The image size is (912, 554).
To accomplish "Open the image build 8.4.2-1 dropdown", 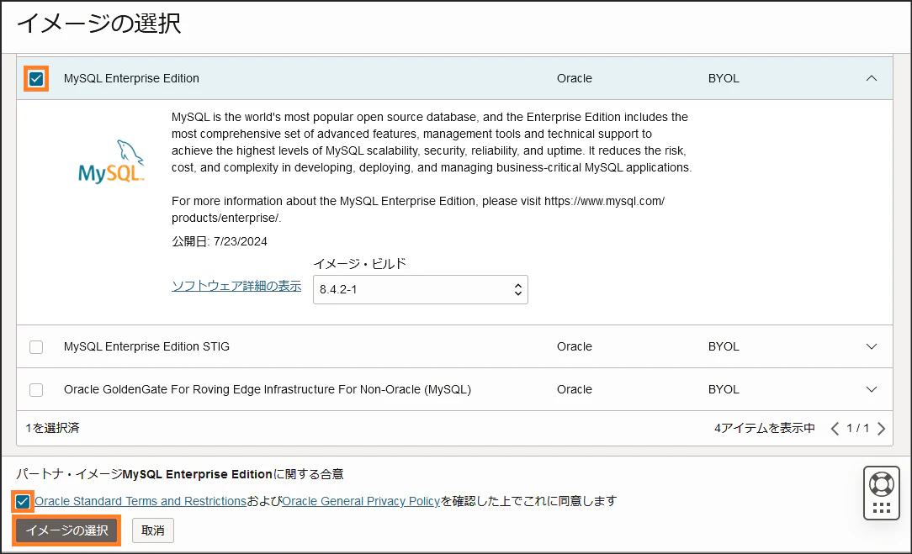I will [x=421, y=289].
